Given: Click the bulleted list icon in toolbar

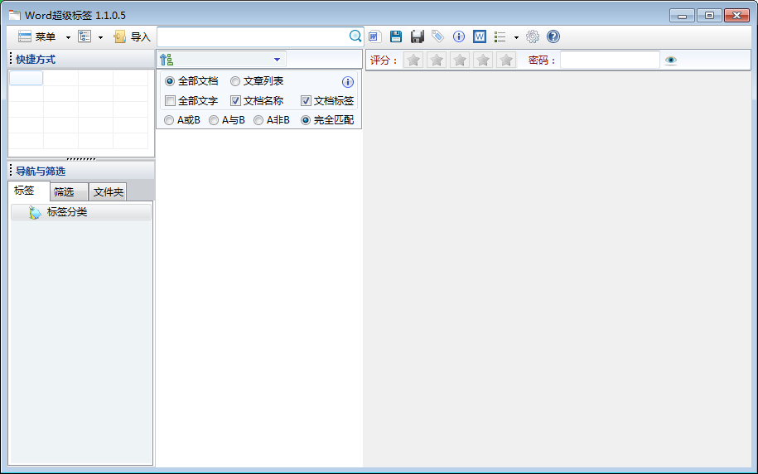Looking at the screenshot, I should click(x=500, y=36).
